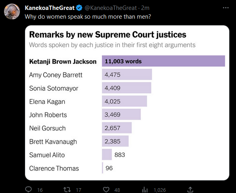
Task: Click the chart title Remarks by new Supreme Court justices
Action: (x=108, y=35)
